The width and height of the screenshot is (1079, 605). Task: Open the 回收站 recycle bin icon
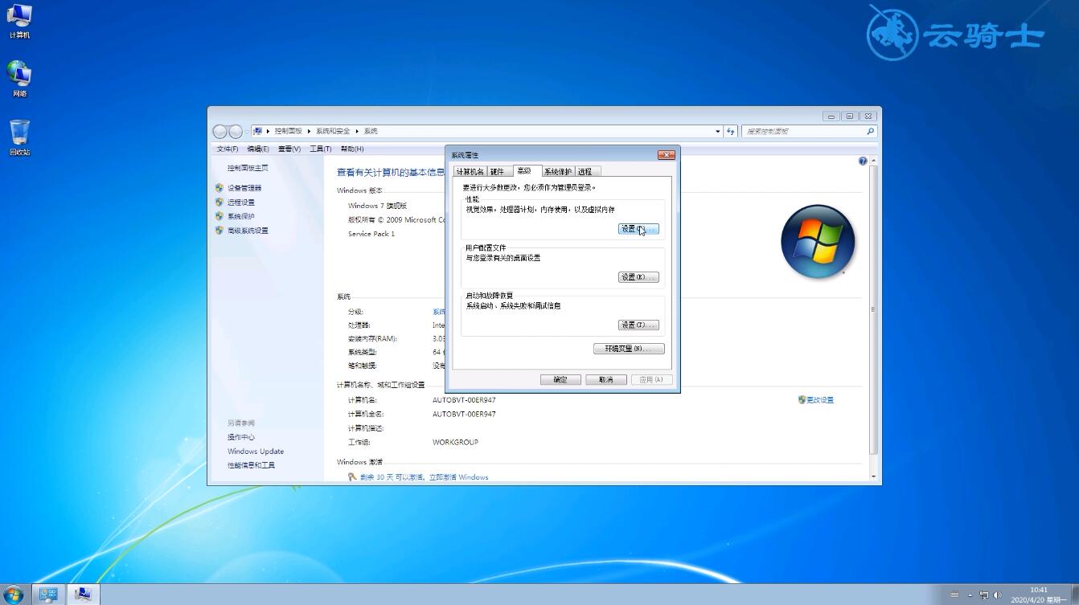(x=19, y=137)
